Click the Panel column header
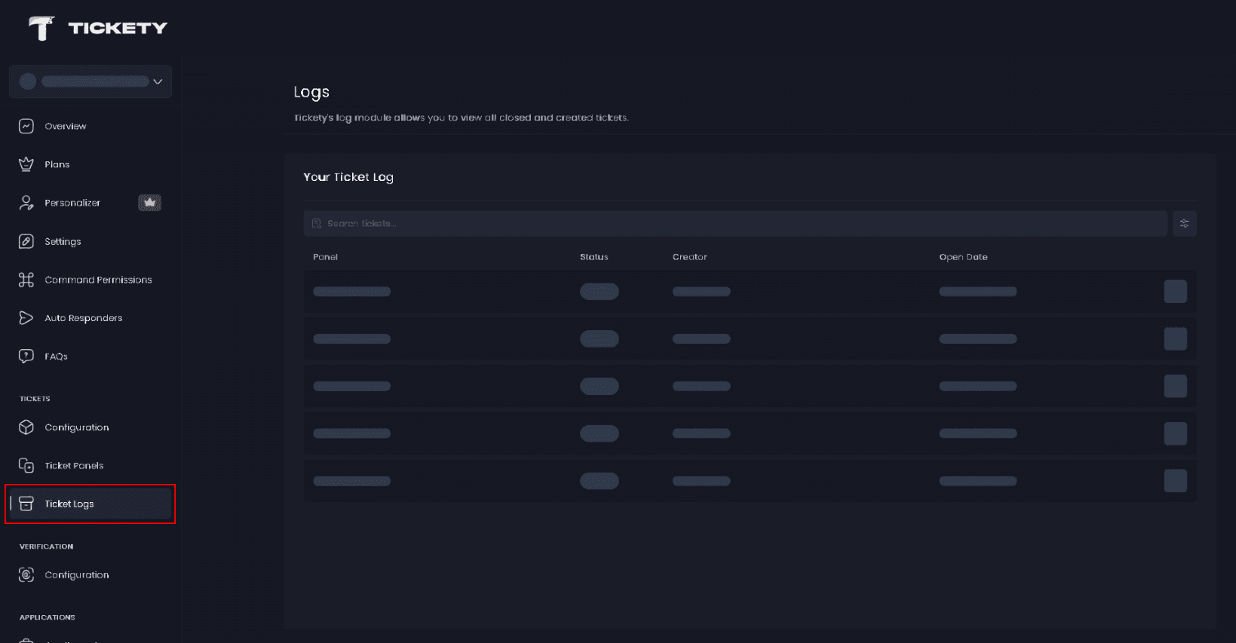Screen dimensions: 1236x643 coord(325,257)
